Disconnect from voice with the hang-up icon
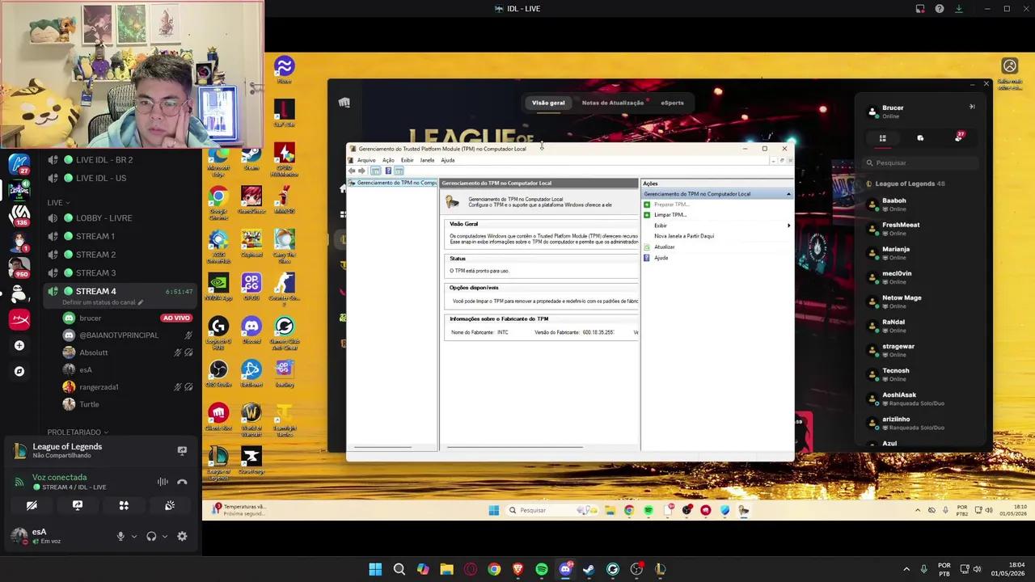 pos(182,482)
